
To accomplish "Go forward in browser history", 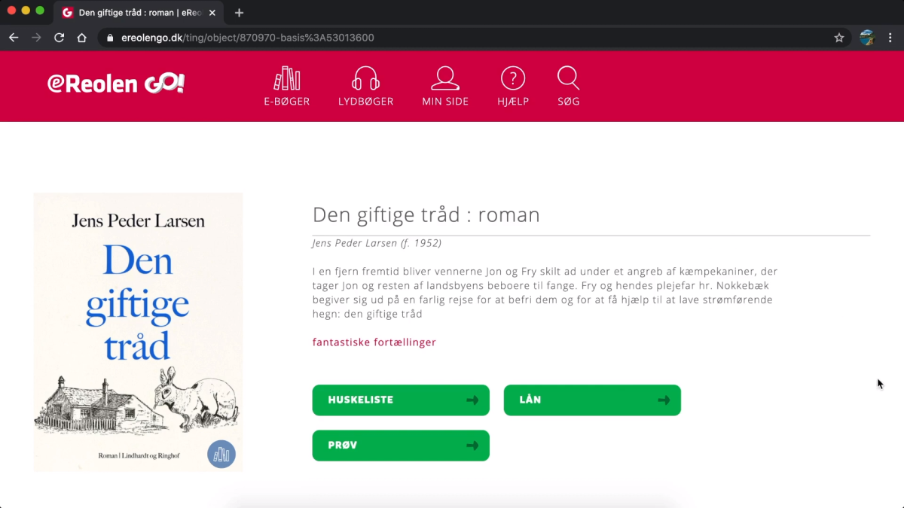I will pyautogui.click(x=36, y=38).
